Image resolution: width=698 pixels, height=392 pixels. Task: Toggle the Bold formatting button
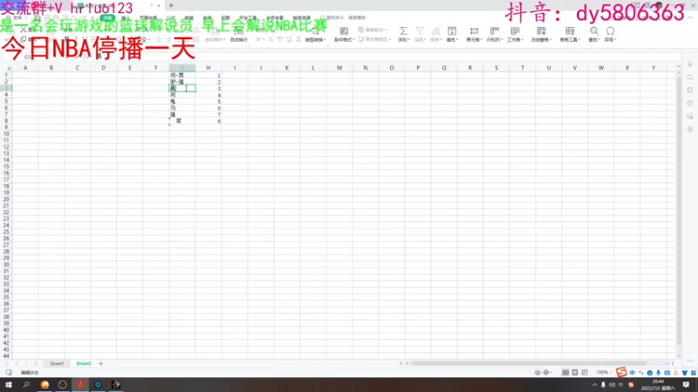tap(67, 39)
